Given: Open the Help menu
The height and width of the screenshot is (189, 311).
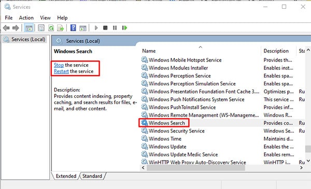Looking at the screenshot, I should click(x=62, y=18).
